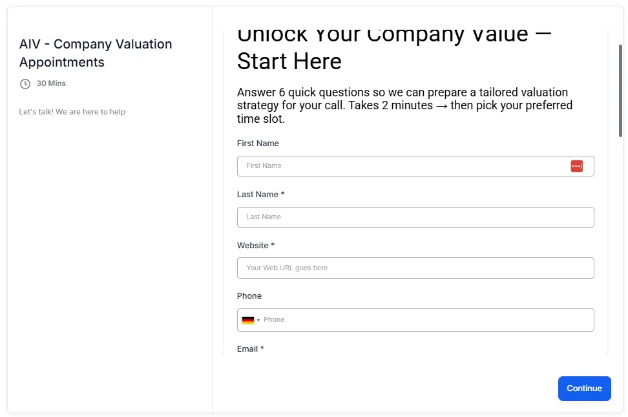The image size is (628, 417).
Task: Click the Phone number input field
Action: 426,320
